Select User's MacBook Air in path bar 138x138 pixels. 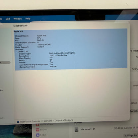30,121
